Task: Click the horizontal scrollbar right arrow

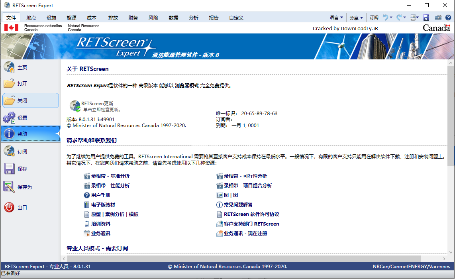Action: (444, 259)
